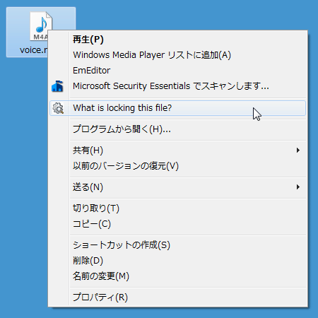Click the gear magnifier icon beside locking entry
The width and height of the screenshot is (318, 318).
(58, 108)
